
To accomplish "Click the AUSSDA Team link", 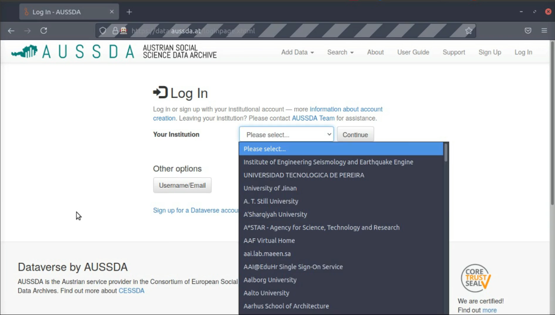I will [x=313, y=118].
